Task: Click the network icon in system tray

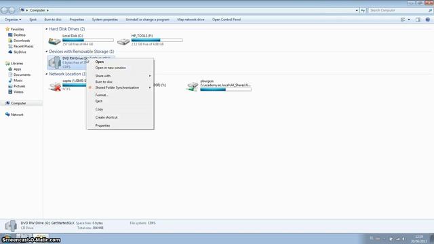Action: [398, 239]
